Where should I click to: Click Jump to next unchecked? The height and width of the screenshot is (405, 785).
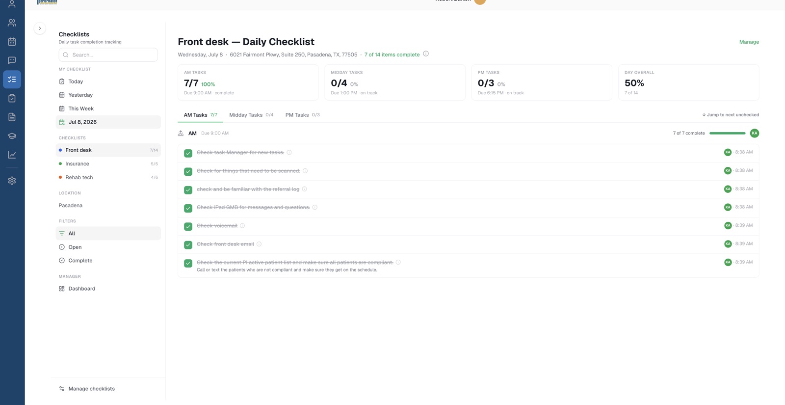tap(731, 115)
